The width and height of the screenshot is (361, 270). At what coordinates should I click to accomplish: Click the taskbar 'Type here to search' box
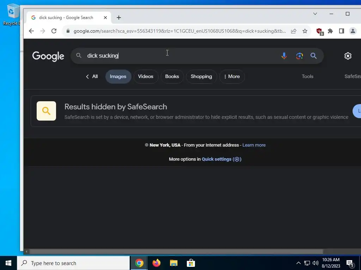pos(73,263)
